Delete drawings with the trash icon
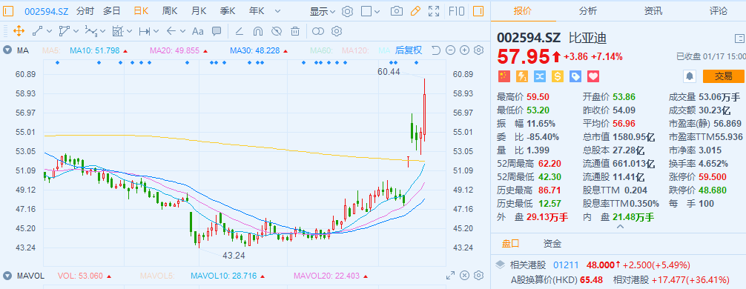This screenshot has width=746, height=289. 295,31
